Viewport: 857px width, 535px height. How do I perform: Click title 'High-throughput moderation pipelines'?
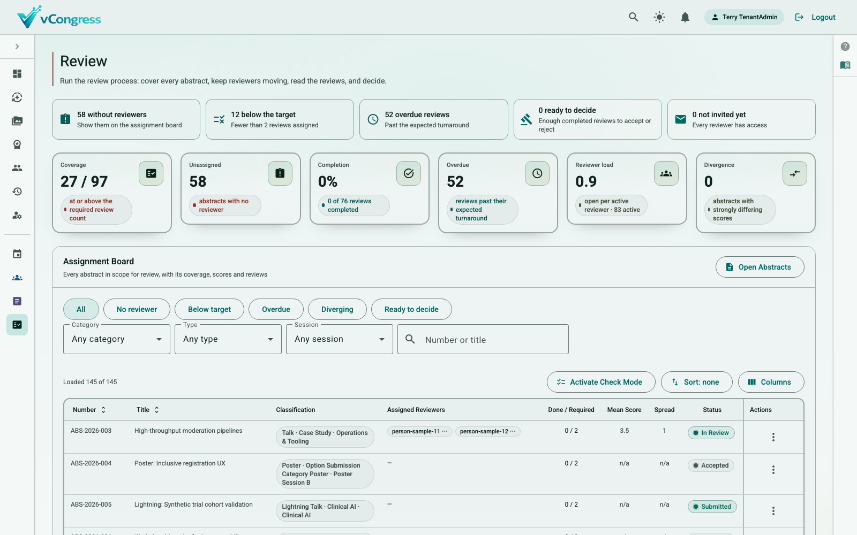pos(189,431)
